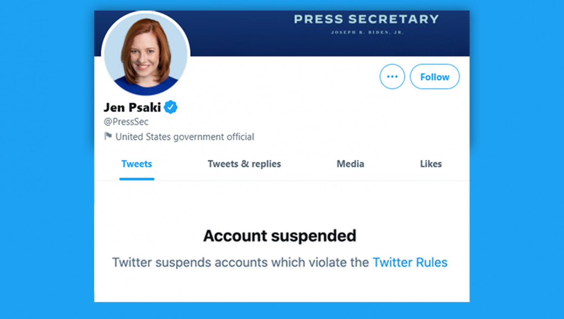564x319 pixels.
Task: Follow the @PressSec account
Action: [435, 77]
